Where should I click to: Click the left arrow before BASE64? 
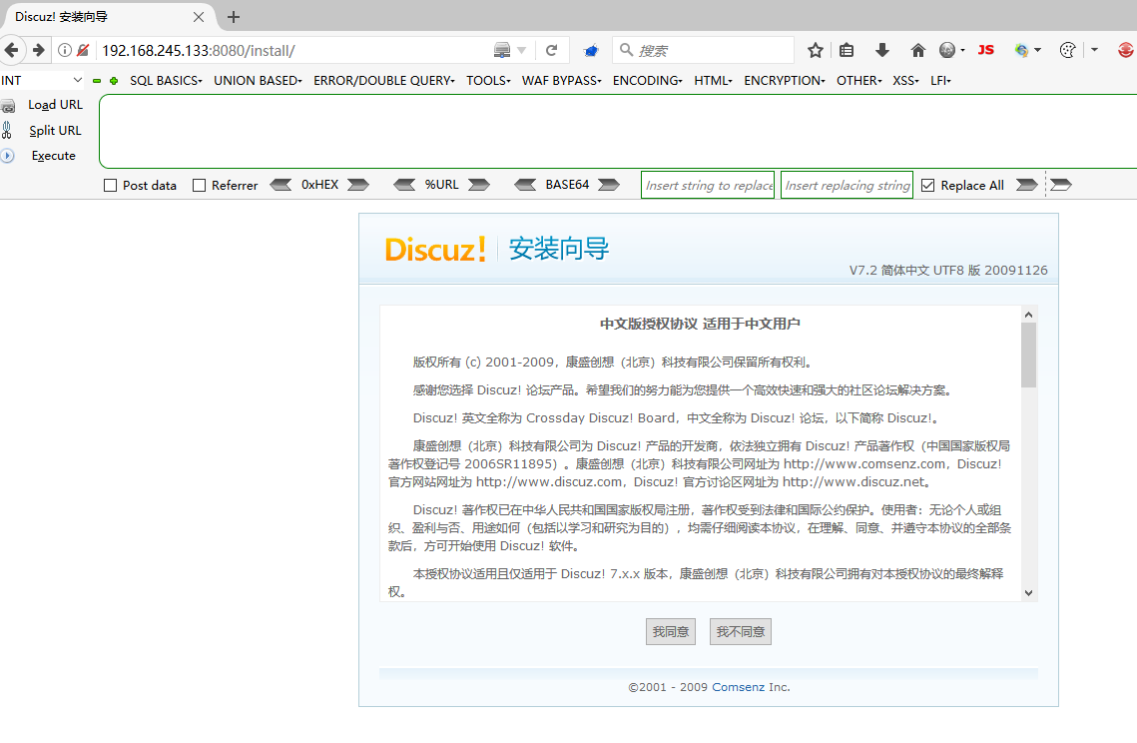525,185
